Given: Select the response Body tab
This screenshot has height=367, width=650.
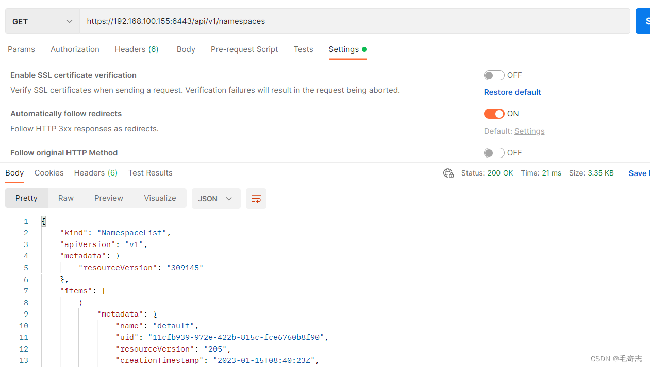Looking at the screenshot, I should (x=14, y=173).
